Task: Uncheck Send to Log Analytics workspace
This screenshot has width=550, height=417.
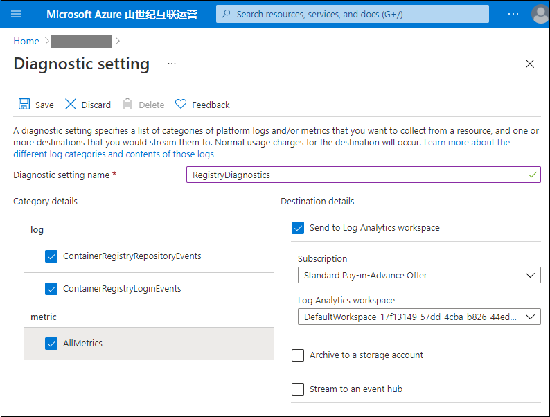Action: coord(298,228)
